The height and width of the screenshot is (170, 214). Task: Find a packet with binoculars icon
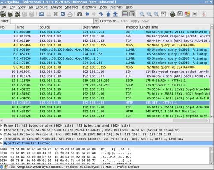pyautogui.click(x=80, y=14)
